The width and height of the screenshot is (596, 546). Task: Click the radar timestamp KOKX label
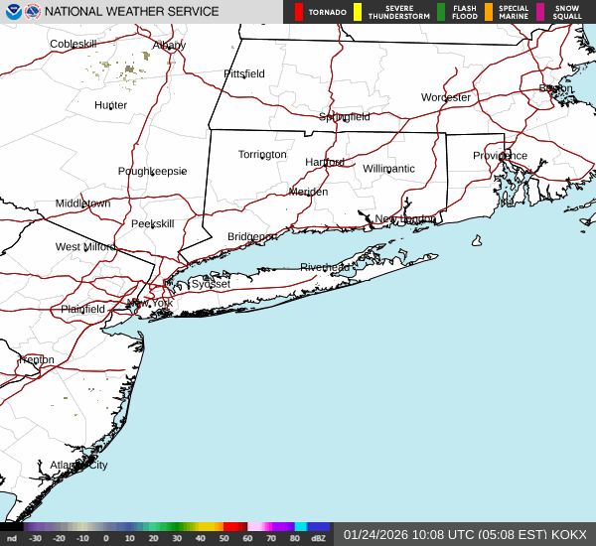[x=465, y=534]
